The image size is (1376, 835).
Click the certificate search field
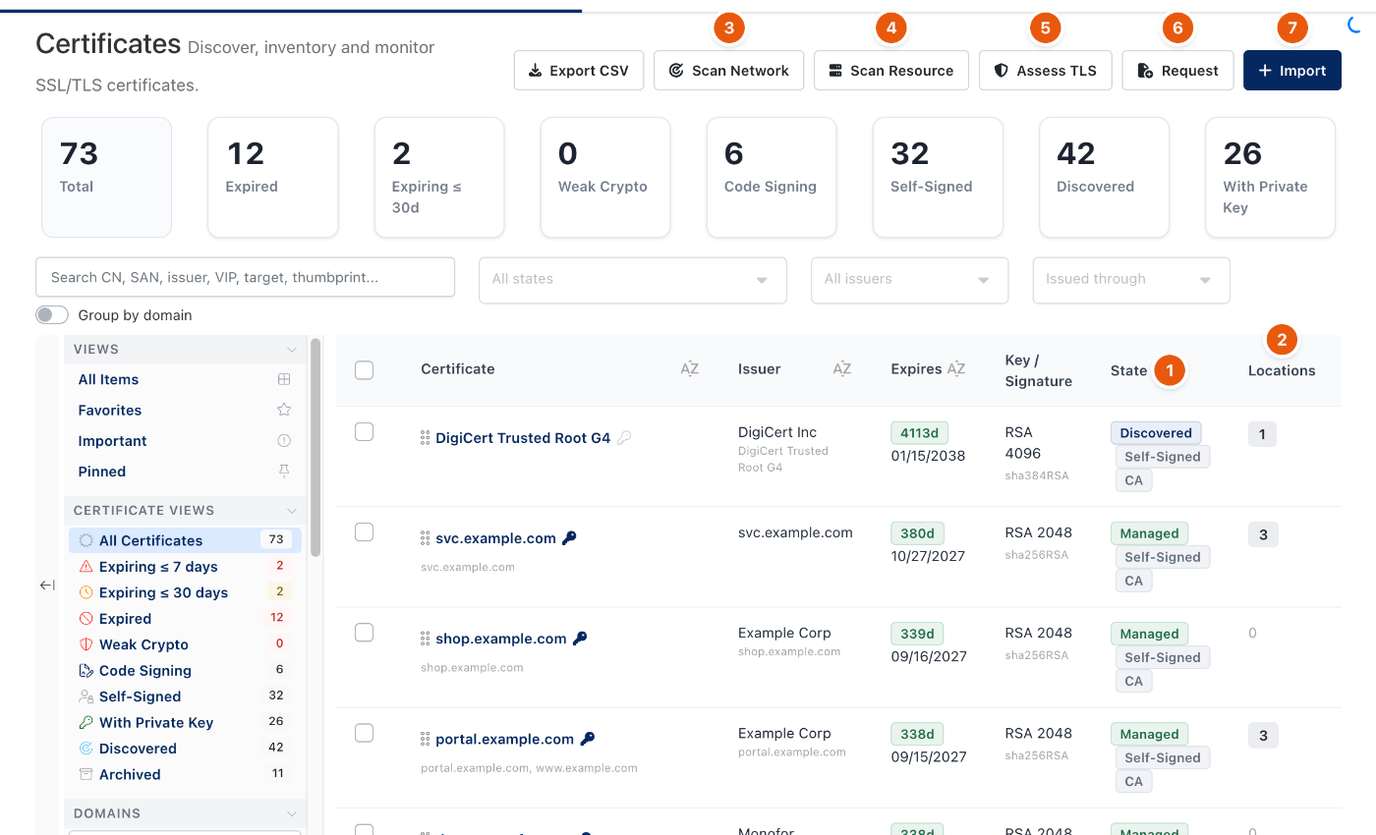click(245, 277)
